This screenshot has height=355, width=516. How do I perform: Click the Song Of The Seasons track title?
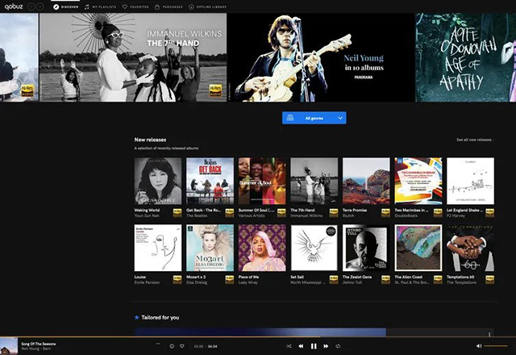click(39, 344)
